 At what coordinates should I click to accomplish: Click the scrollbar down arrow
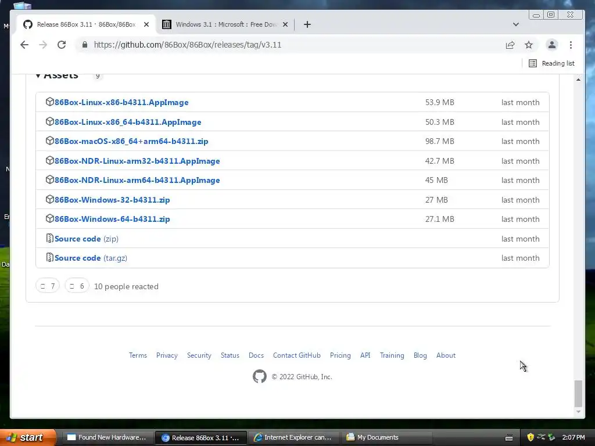(578, 412)
